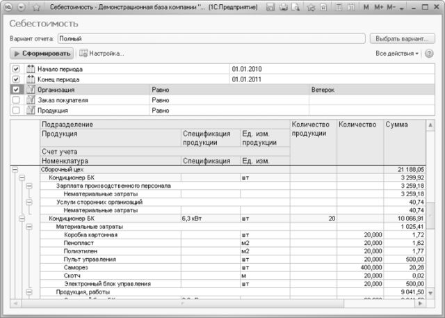
Task: Open the calculator icon in title bar
Action: (339, 8)
